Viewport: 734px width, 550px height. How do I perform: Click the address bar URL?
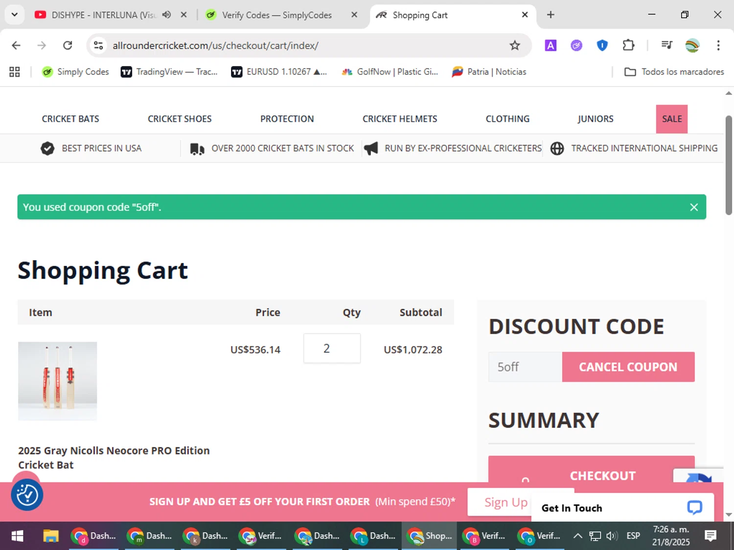click(215, 45)
